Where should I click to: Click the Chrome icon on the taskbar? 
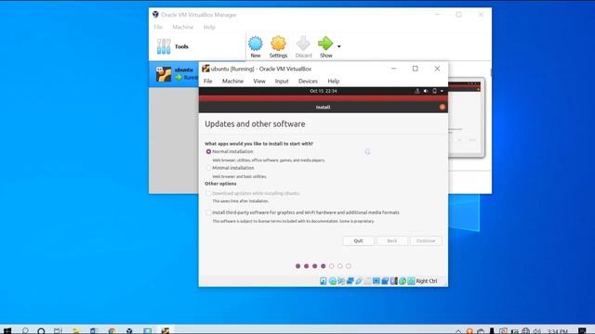click(112, 330)
